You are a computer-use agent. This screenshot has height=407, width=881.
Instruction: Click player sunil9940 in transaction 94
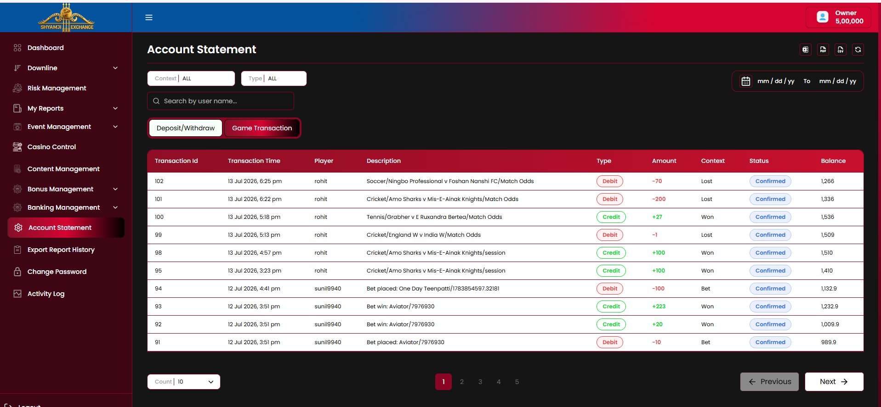328,289
